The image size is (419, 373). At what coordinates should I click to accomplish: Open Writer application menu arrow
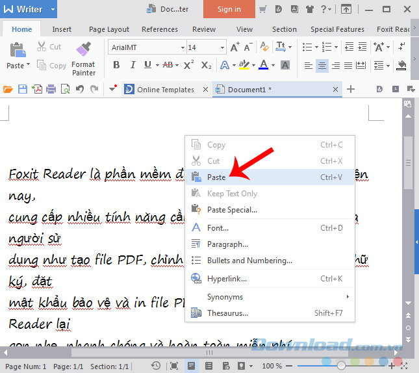point(53,9)
